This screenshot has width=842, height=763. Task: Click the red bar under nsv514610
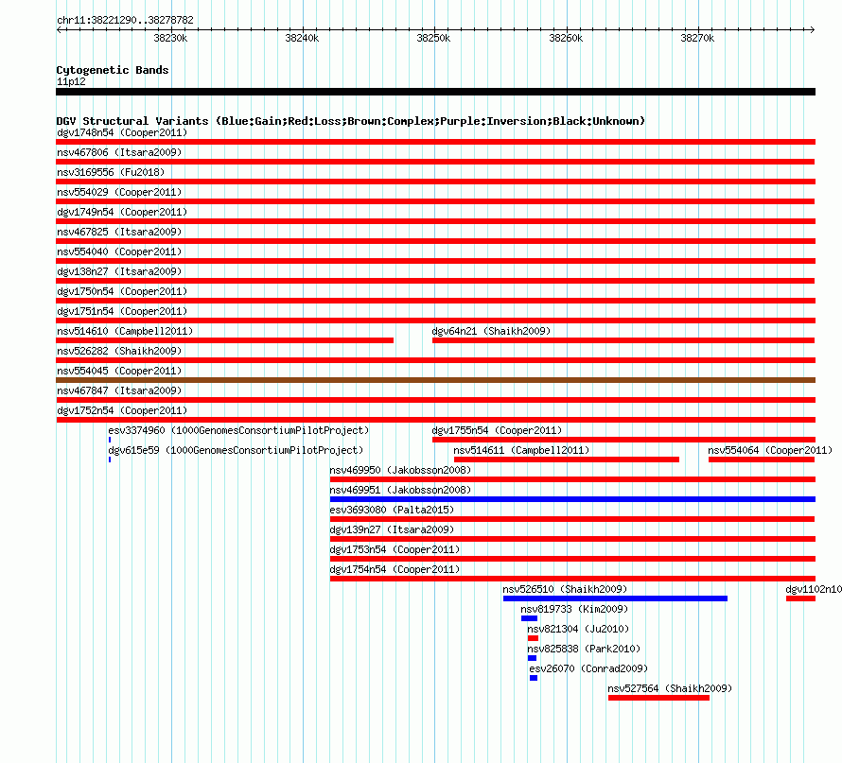point(225,340)
